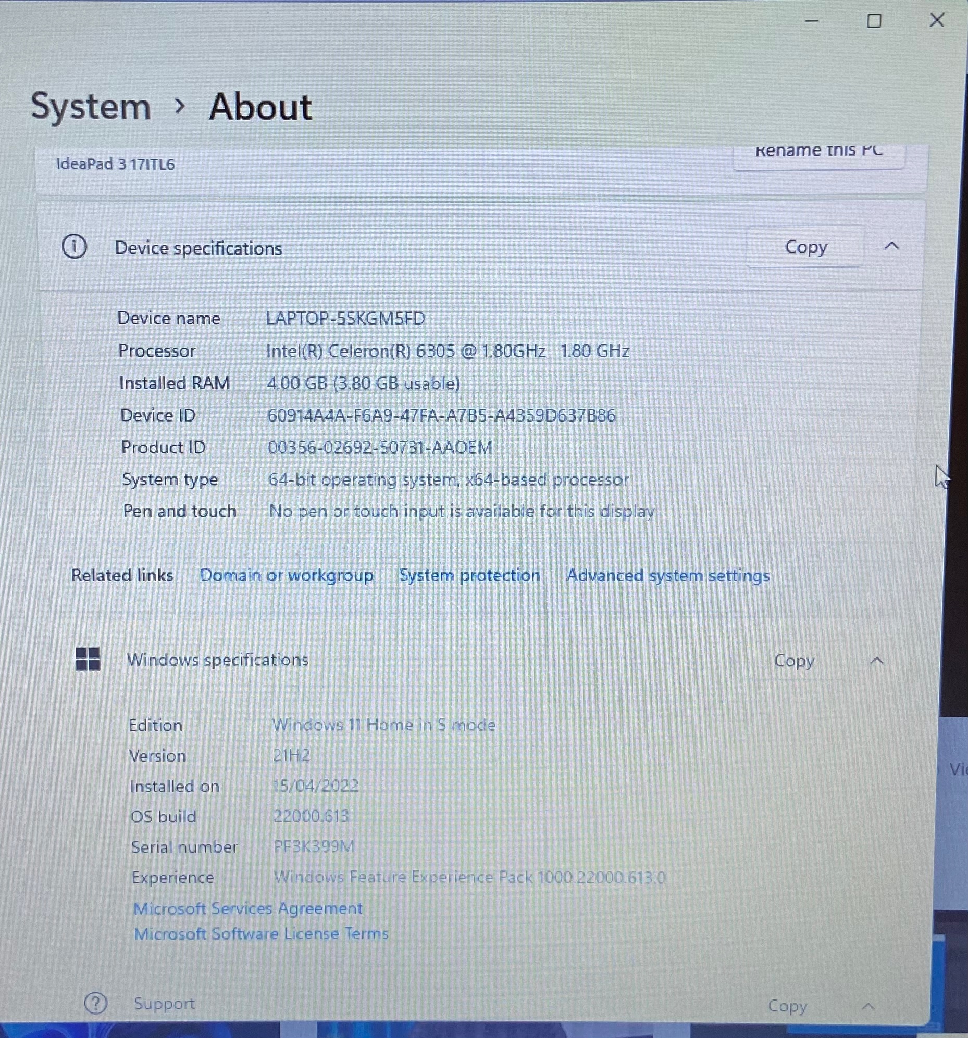This screenshot has height=1038, width=968.
Task: Click OS build value 22000.613
Action: 311,816
